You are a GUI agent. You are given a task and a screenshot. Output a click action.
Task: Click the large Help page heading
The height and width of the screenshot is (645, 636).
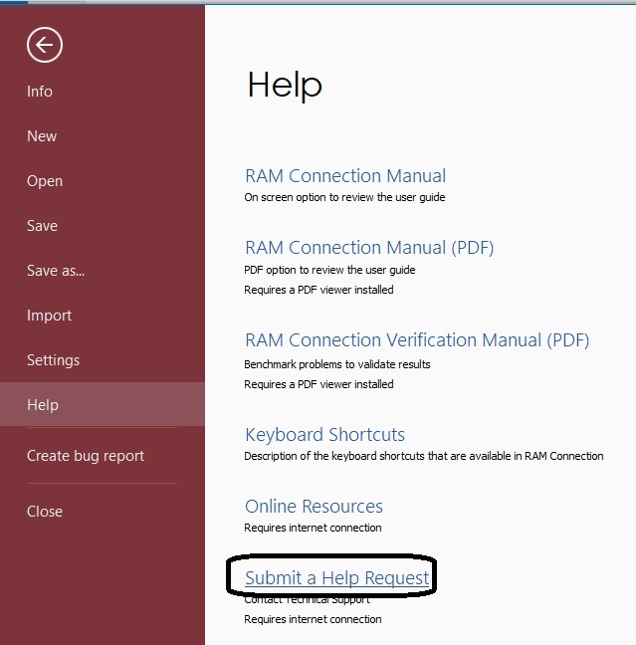tap(285, 86)
